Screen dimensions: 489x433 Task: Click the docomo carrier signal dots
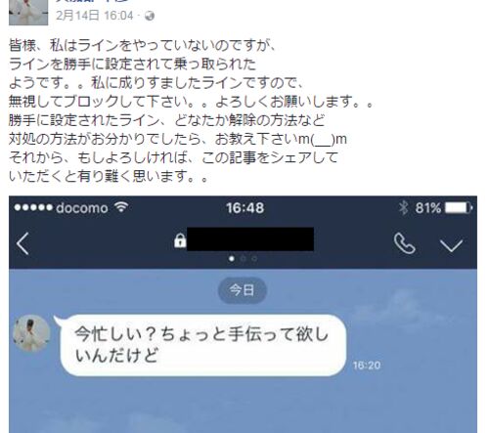[33, 207]
